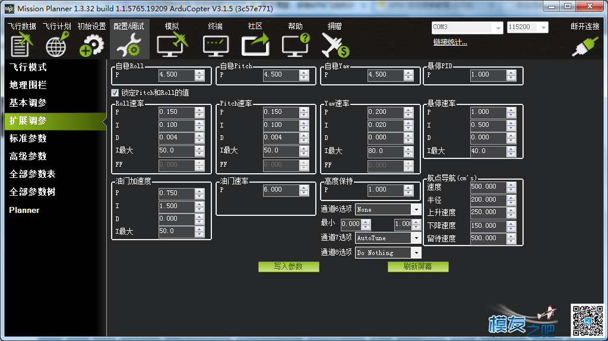Click the 航点导航 速度 value field
Screen dimensions: 608x341
pyautogui.click(x=493, y=187)
